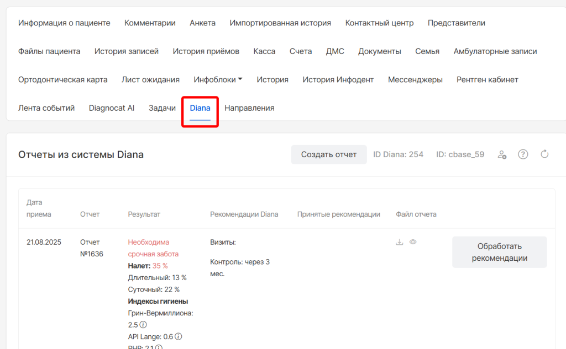Go to the Рентген кабинет tab

[x=487, y=79]
